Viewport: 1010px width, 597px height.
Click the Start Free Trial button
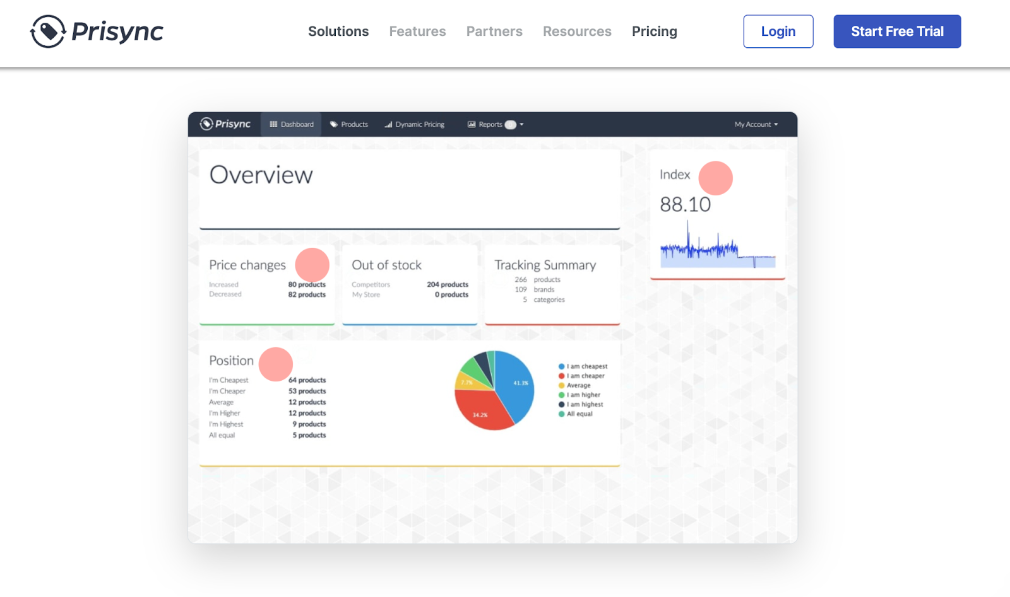(x=897, y=32)
